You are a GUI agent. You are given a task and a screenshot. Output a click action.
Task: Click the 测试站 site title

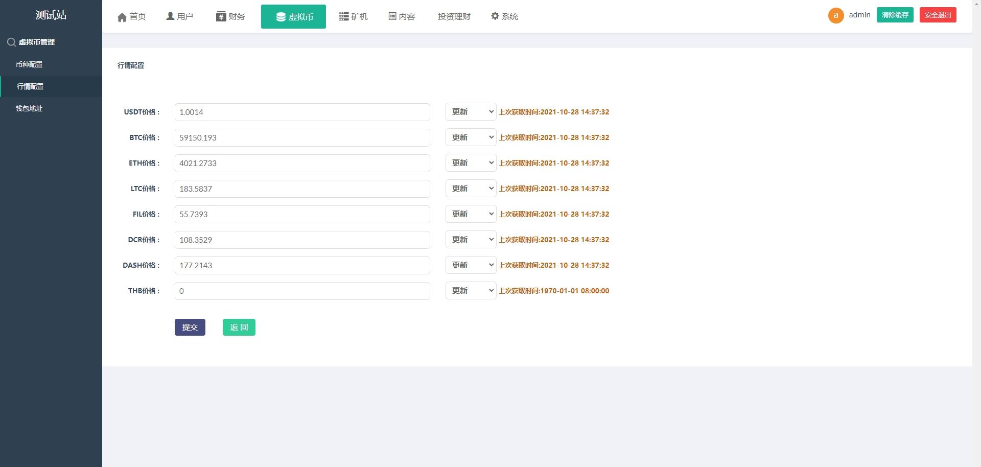(x=51, y=15)
